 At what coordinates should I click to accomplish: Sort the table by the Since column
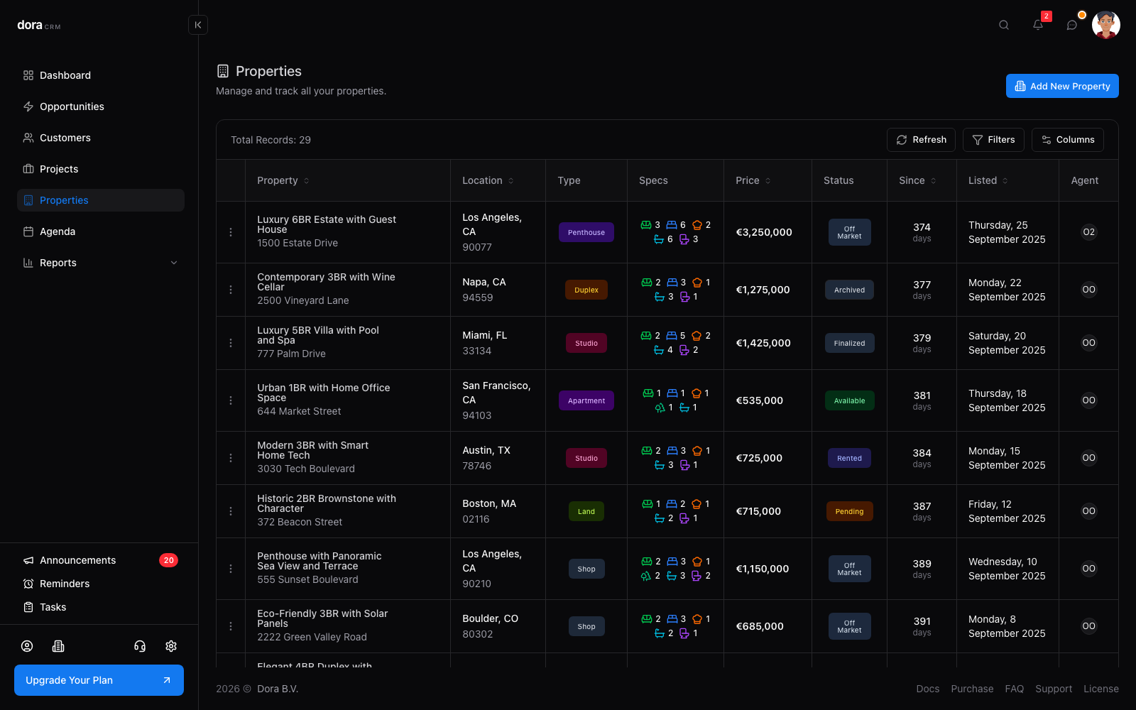(x=917, y=180)
